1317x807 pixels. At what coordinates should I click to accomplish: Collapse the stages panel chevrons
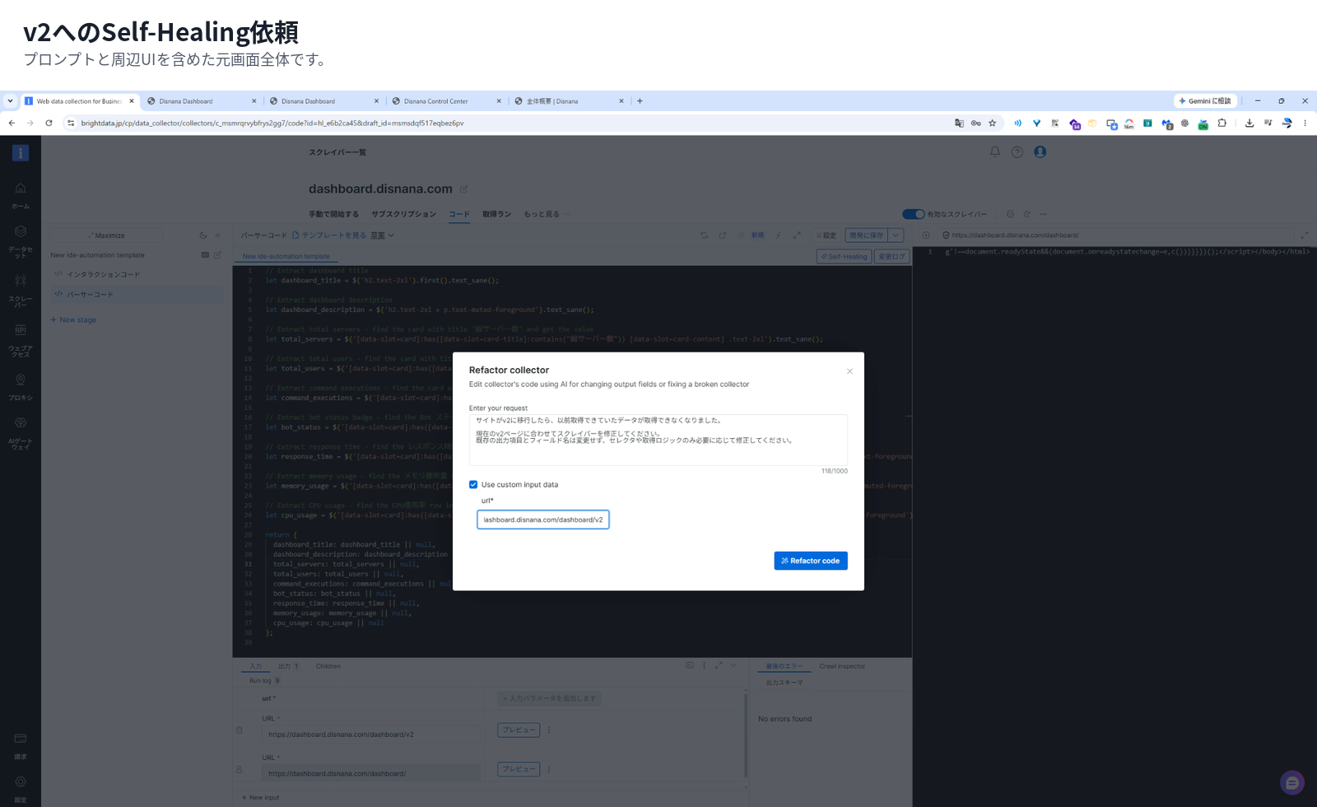coord(218,236)
